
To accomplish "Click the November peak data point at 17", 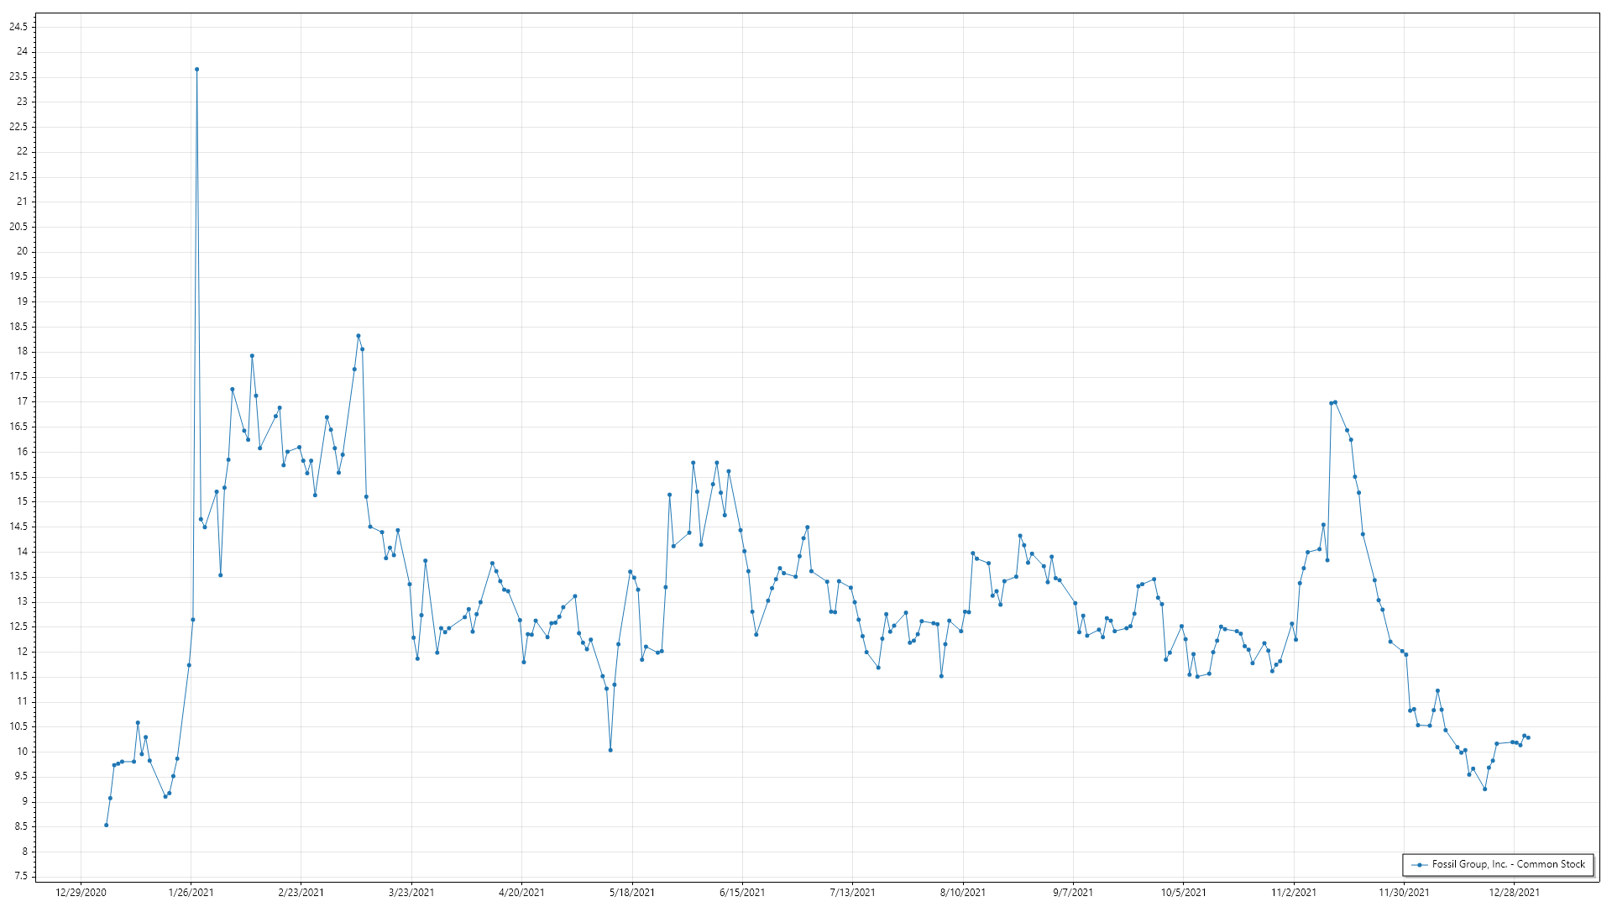I will click(1335, 402).
